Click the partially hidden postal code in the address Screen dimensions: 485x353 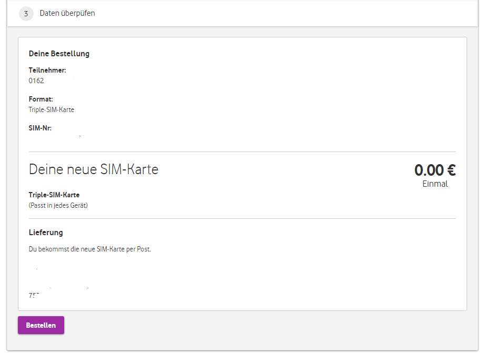[x=34, y=296]
